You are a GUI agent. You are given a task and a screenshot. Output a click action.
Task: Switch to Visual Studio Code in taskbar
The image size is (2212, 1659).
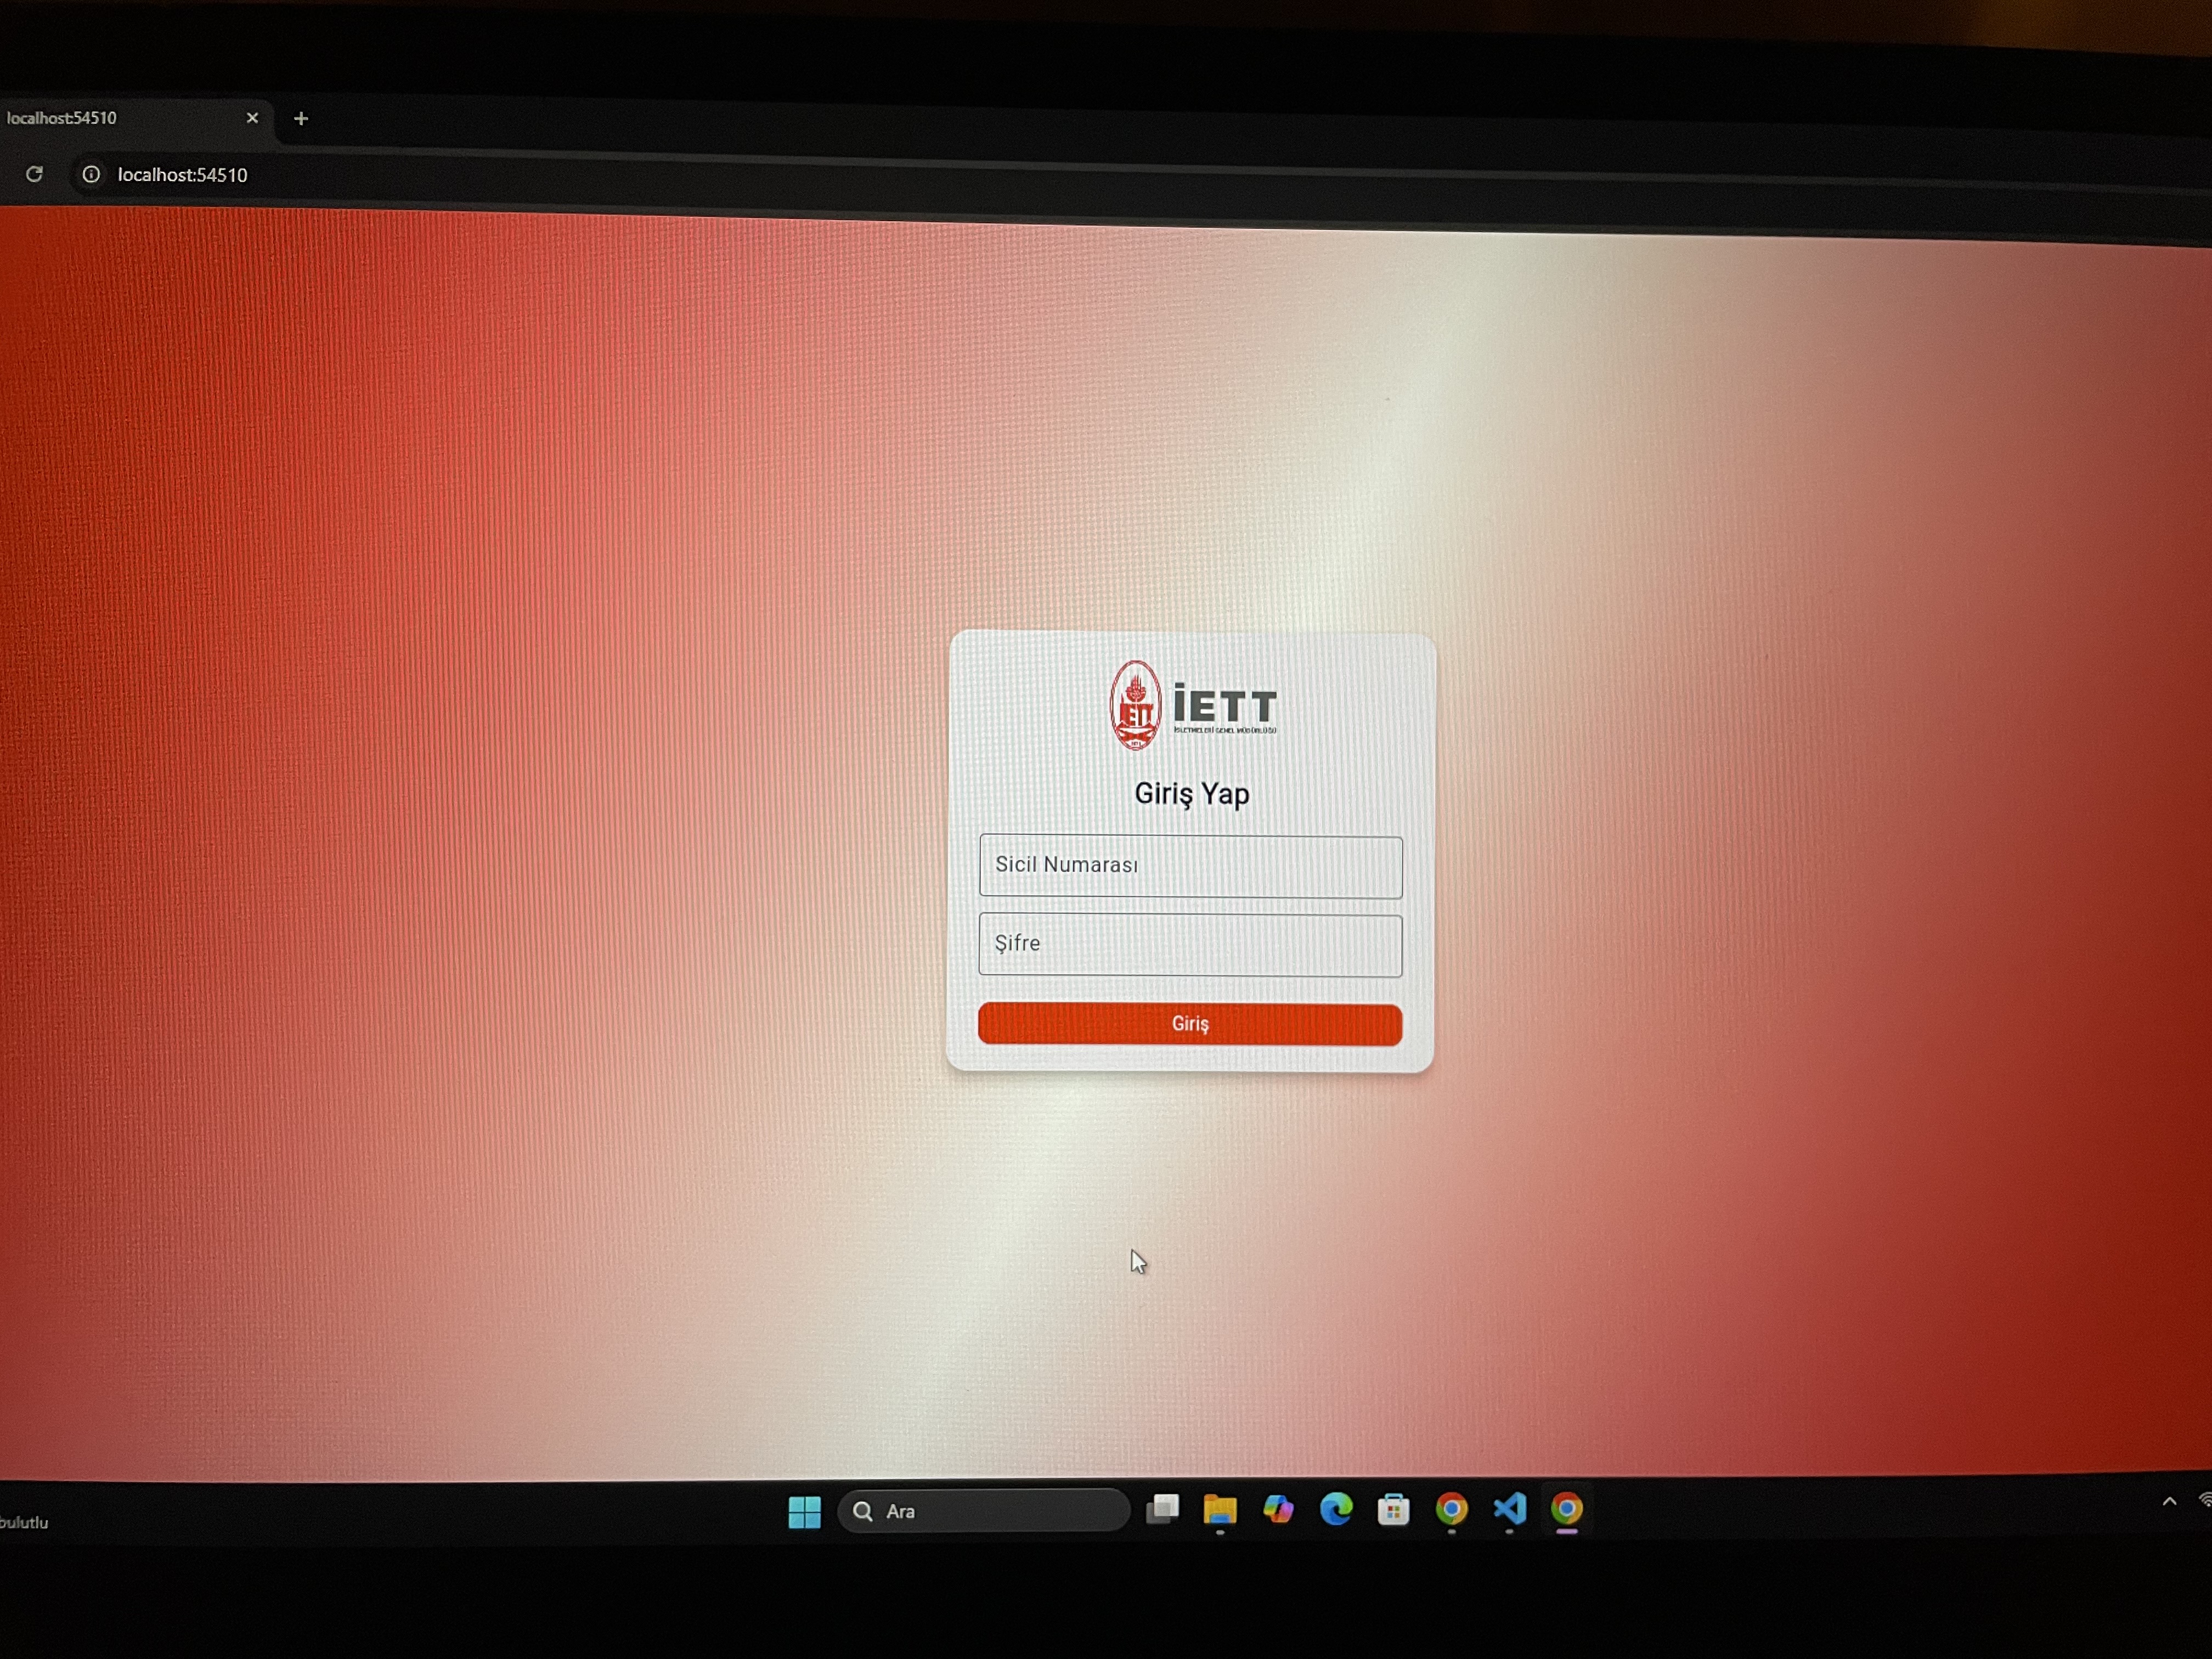tap(1510, 1508)
